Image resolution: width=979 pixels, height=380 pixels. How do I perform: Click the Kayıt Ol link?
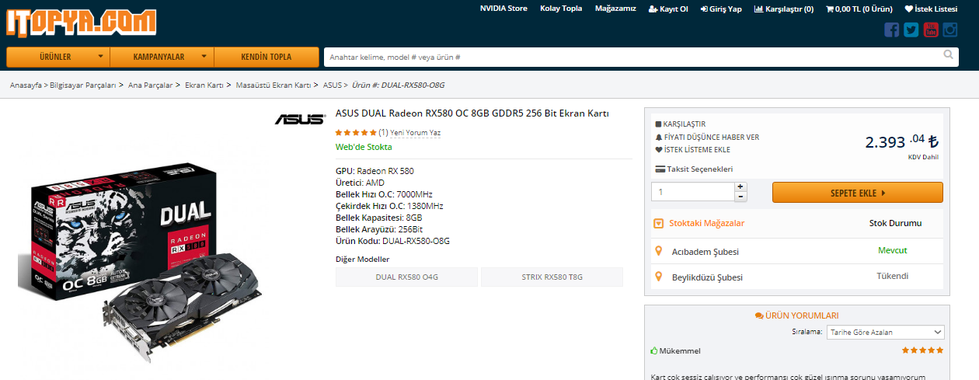668,9
